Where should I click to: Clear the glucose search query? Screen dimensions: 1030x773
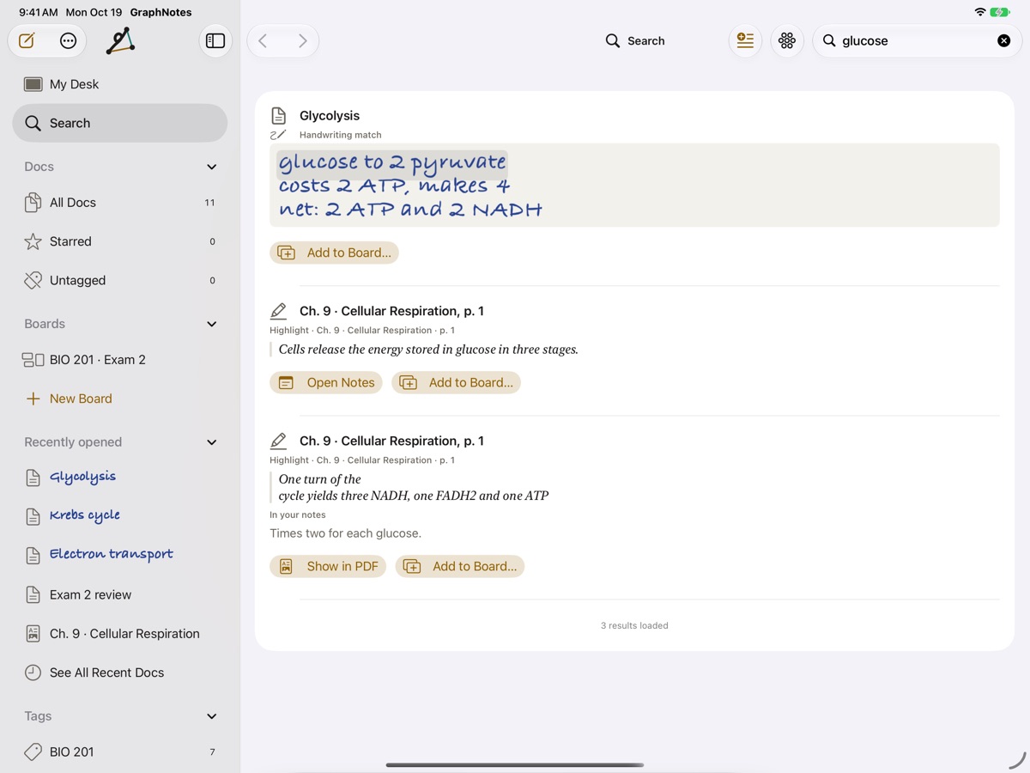(1003, 40)
